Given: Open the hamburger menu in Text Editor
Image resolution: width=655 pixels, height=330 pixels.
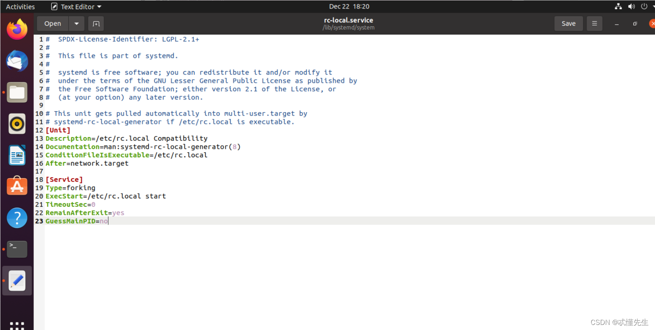Looking at the screenshot, I should 594,24.
